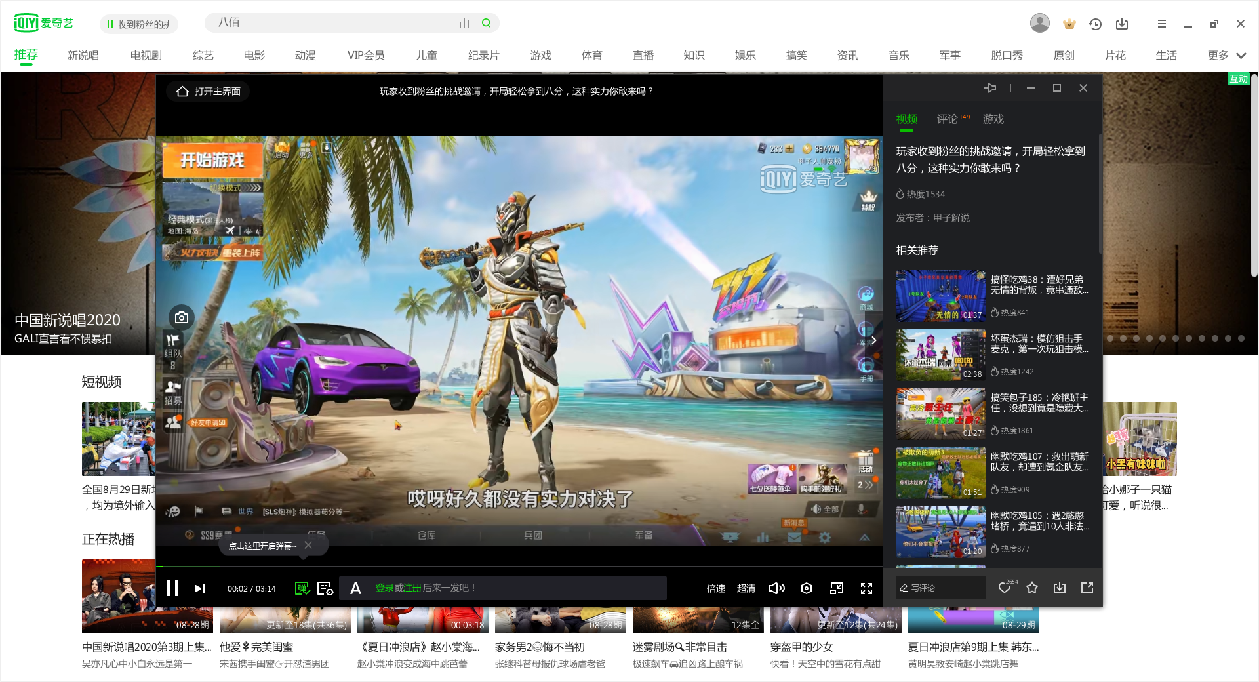Click 写评论 write comment field
Viewport: 1259px width, 682px height.
click(941, 588)
